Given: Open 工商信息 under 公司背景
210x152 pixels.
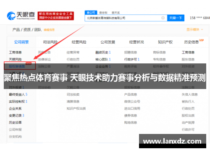Looking at the screenshot, I should [x=15, y=52].
